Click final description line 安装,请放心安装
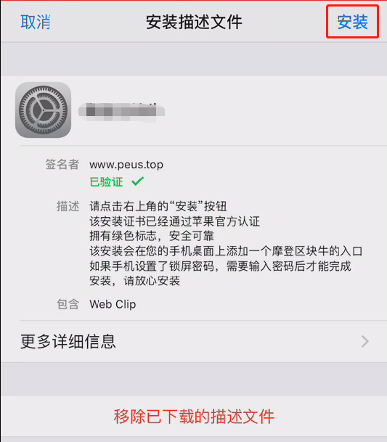Screen dimensions: 387x442 [x=135, y=281]
